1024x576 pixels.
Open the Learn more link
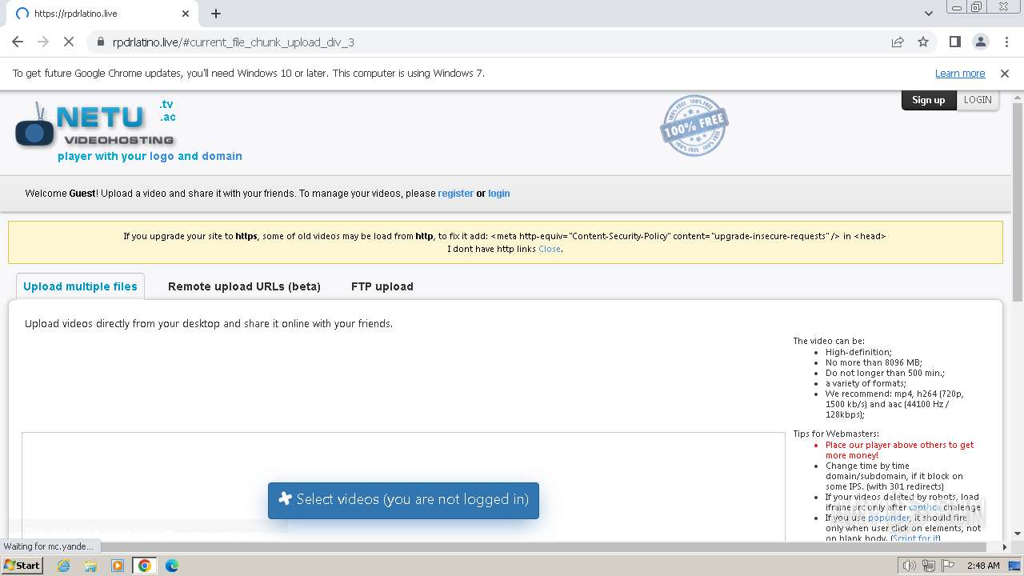coord(960,73)
